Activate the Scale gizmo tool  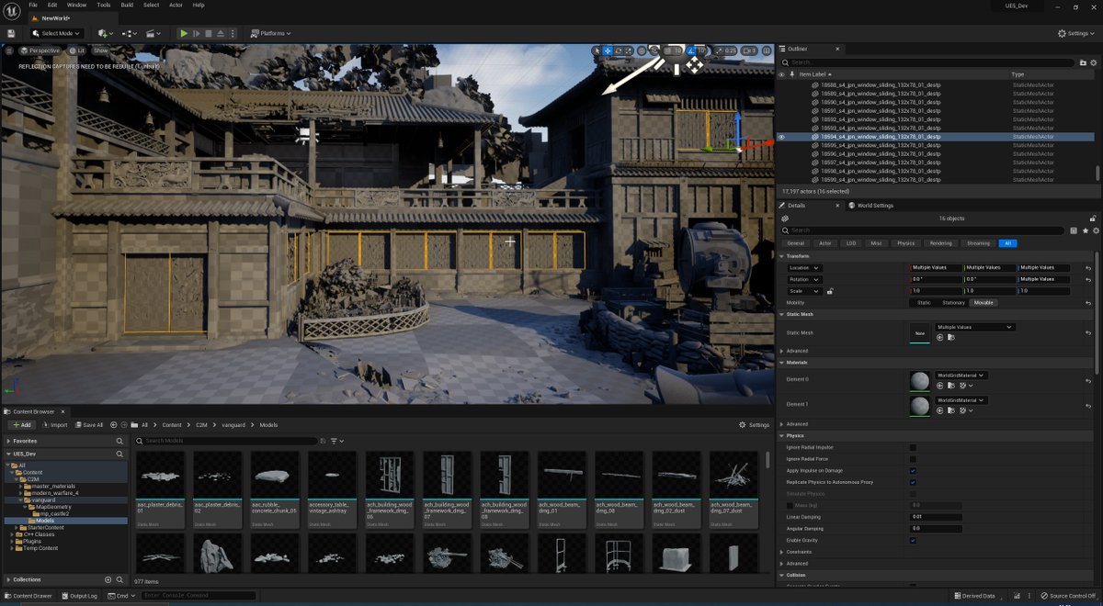click(x=630, y=50)
